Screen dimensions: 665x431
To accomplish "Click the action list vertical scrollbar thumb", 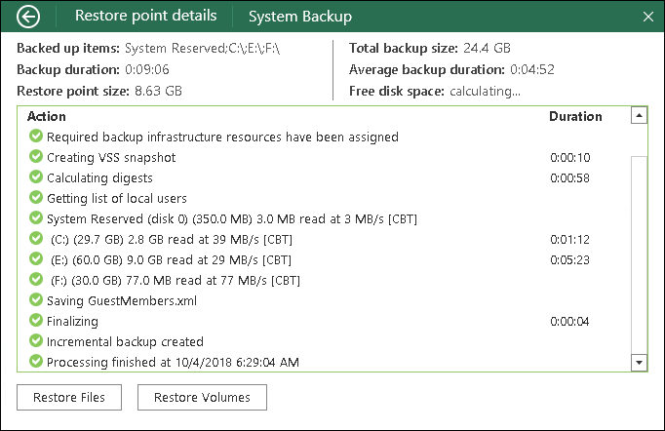I will 639,255.
